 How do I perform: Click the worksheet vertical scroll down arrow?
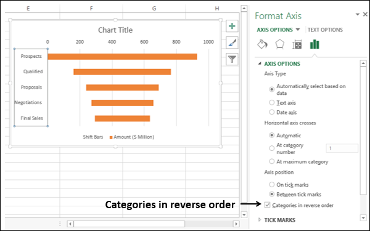[244, 214]
